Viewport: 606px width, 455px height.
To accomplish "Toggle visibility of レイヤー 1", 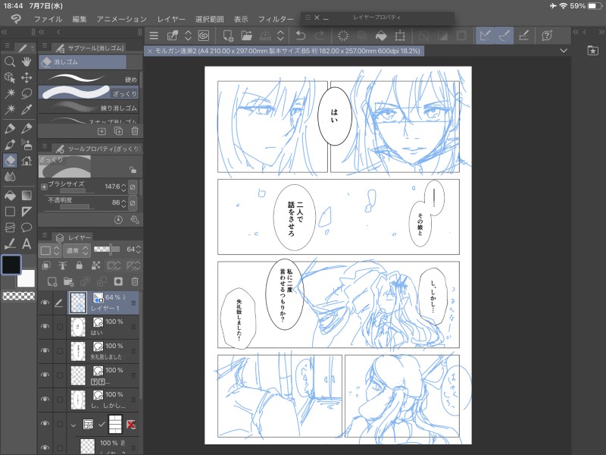I will pos(45,303).
